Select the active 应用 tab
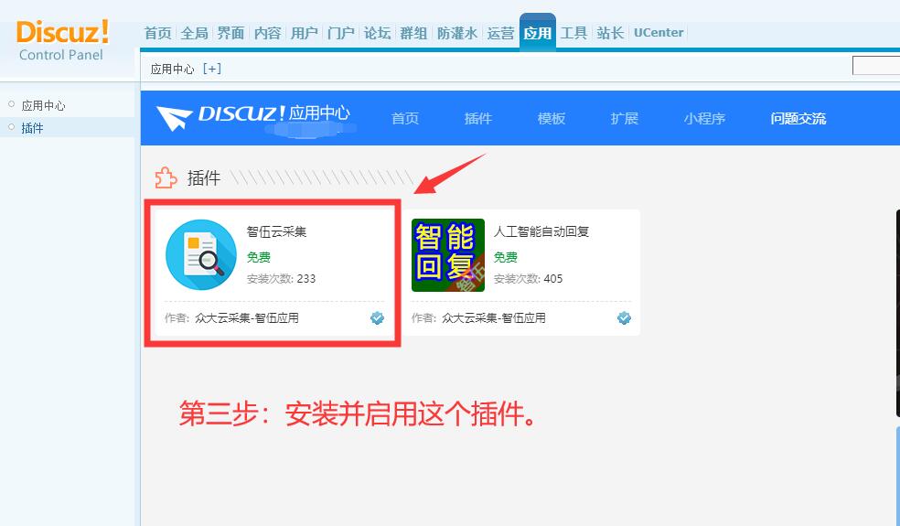Image resolution: width=900 pixels, height=526 pixels. (537, 33)
